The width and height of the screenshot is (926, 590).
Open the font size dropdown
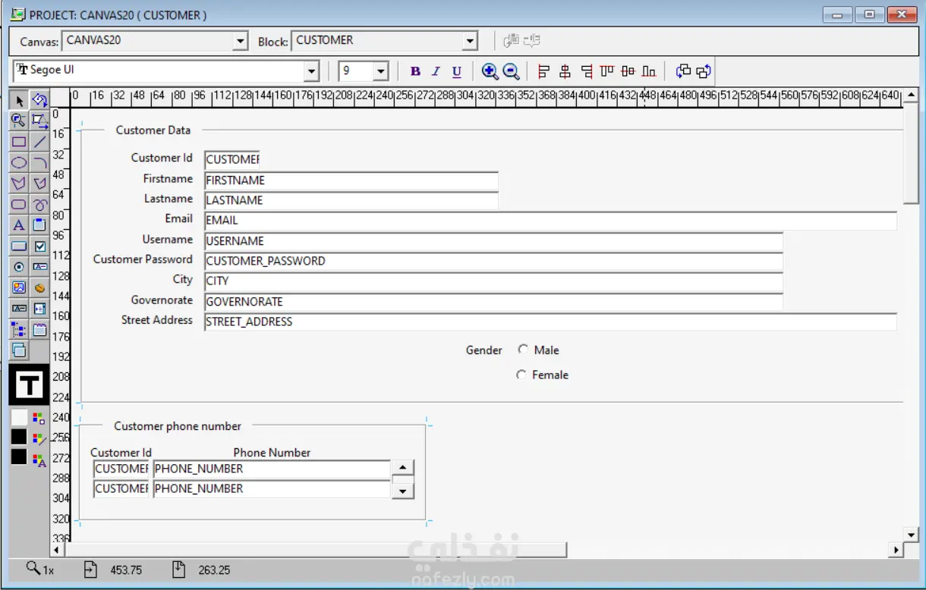click(x=381, y=71)
